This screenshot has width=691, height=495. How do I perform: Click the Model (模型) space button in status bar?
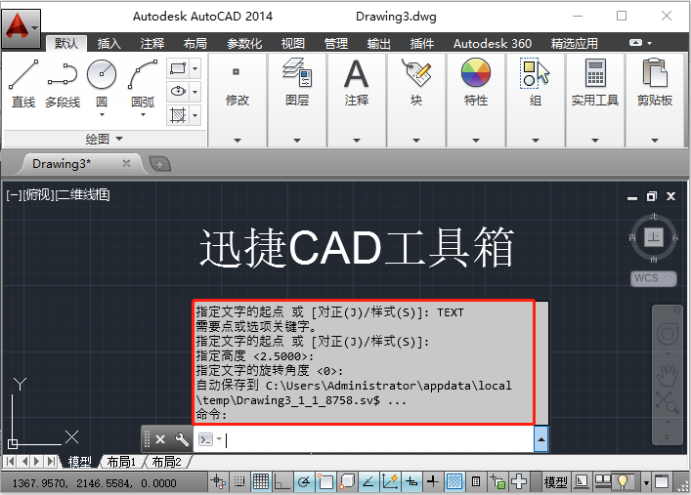(555, 482)
